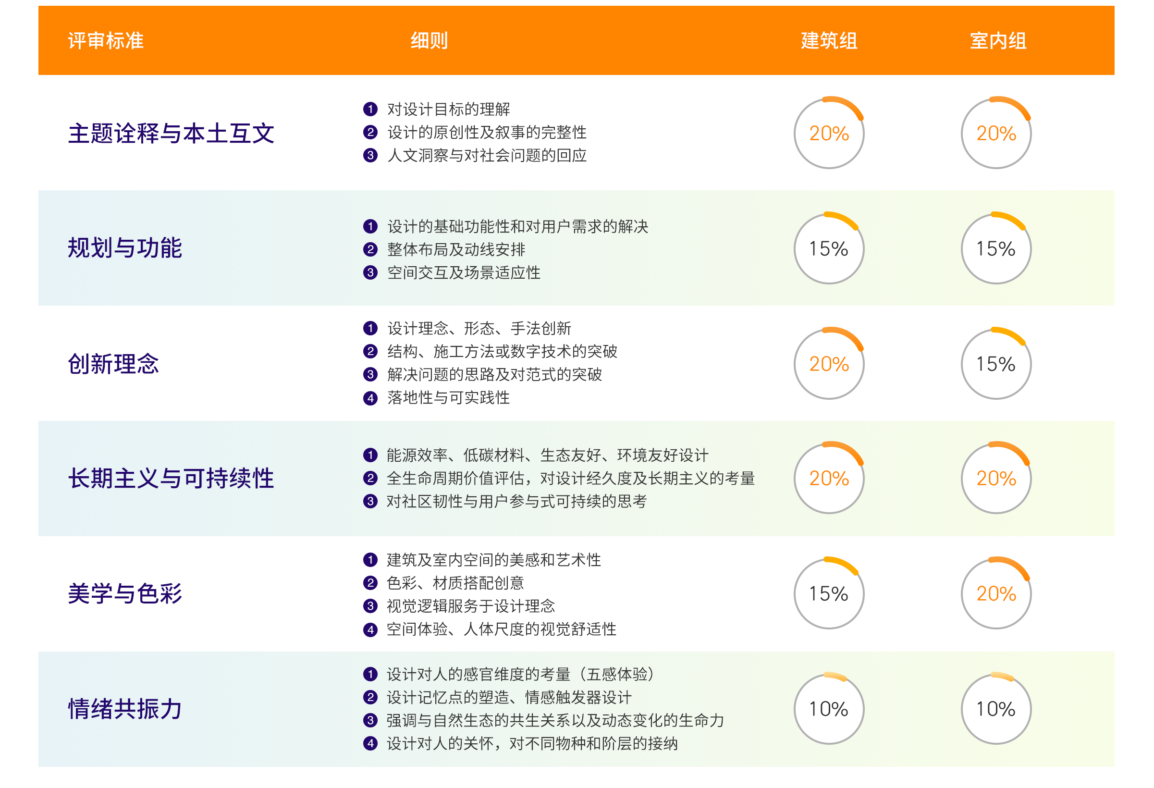Click the 室内组 20% circle for 美学与色彩

point(995,593)
